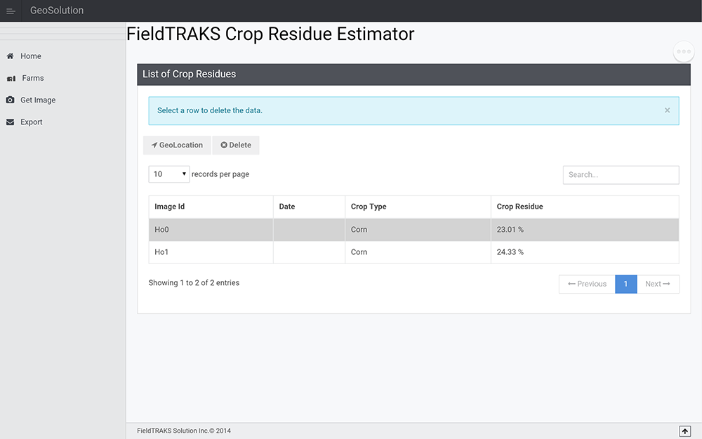Image resolution: width=702 pixels, height=439 pixels.
Task: Click the Search input field
Action: 621,175
